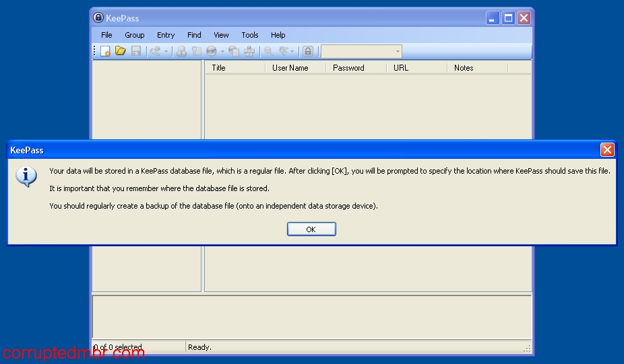Open the Help menu
The height and width of the screenshot is (364, 624).
coord(278,35)
